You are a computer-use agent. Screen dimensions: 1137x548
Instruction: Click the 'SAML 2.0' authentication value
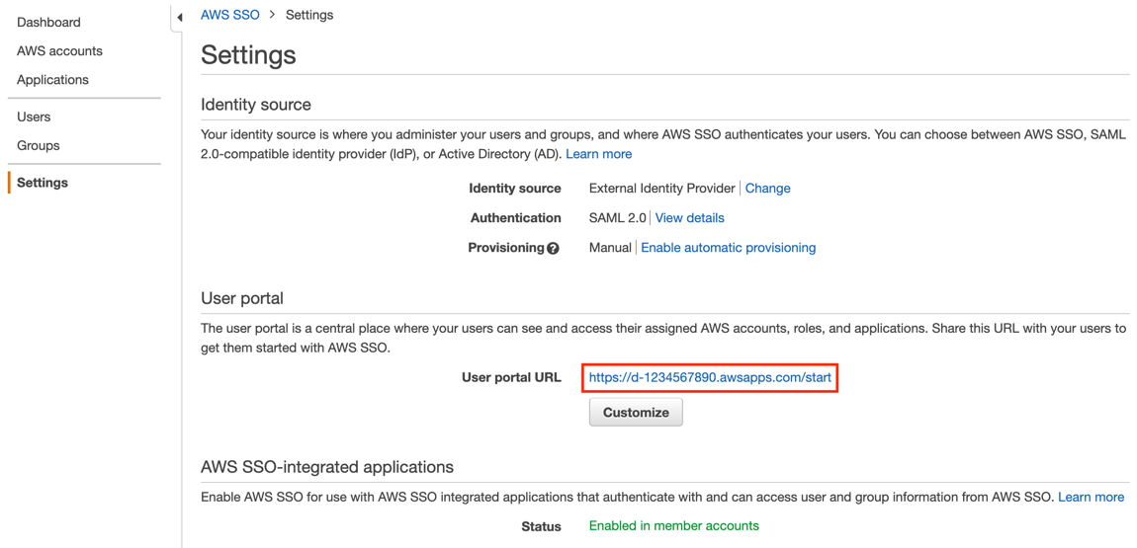point(617,218)
